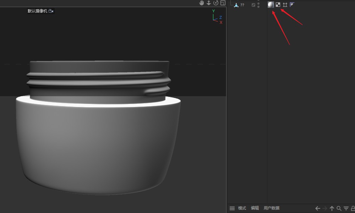The width and height of the screenshot is (355, 213).
Task: Click the checkerboard alpha channel icon
Action: tap(278, 5)
